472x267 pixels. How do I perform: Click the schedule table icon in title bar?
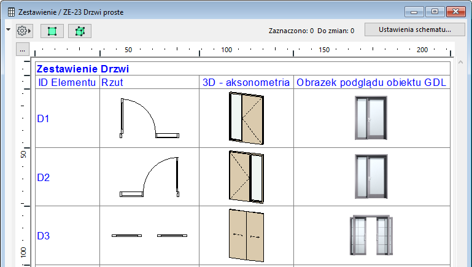11,12
